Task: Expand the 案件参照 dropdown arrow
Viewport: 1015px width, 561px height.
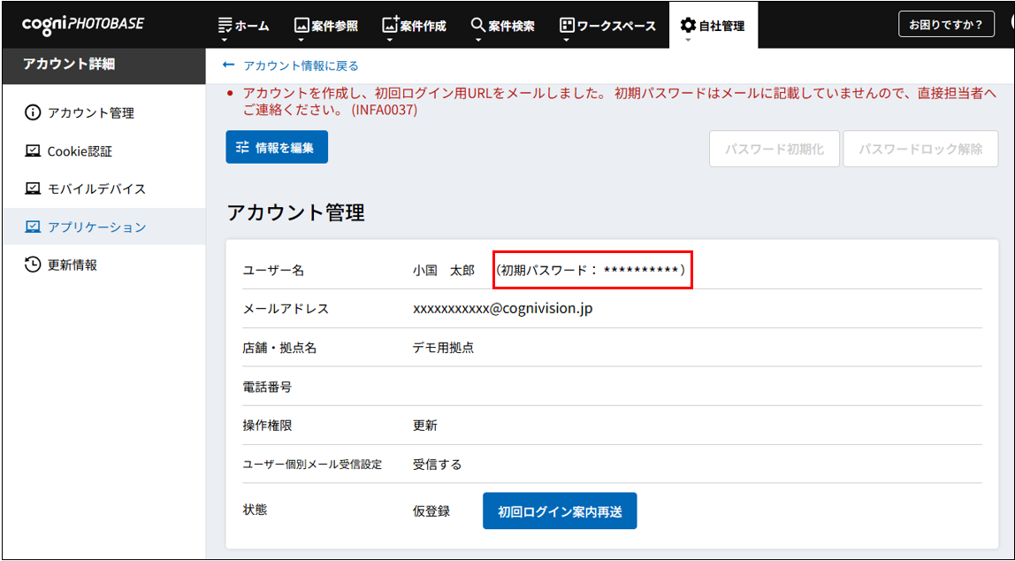Action: click(x=301, y=40)
